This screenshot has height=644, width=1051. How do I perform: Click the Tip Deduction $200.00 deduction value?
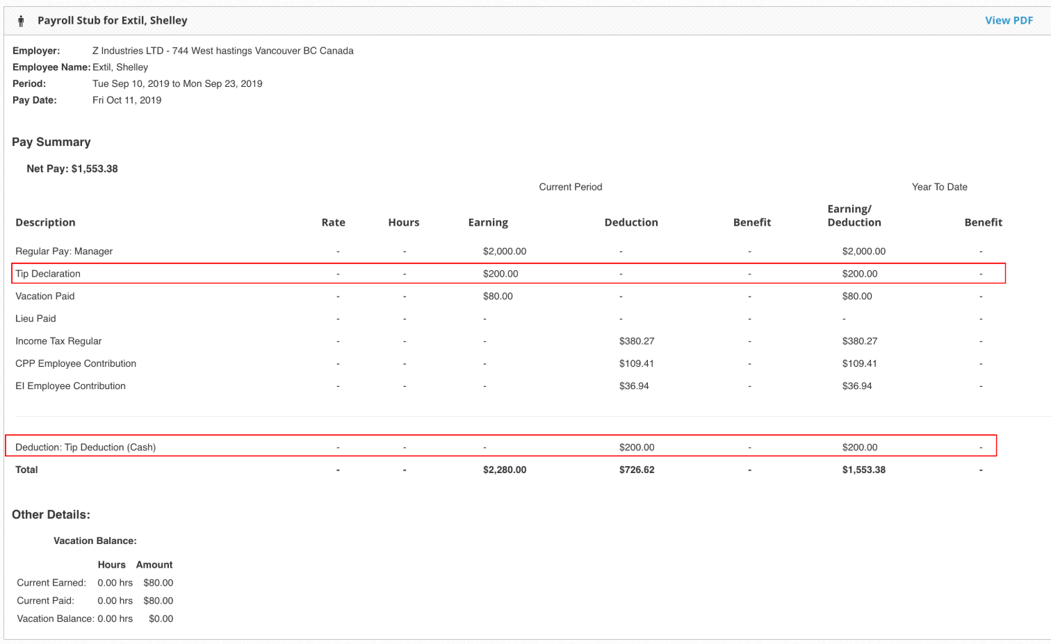tap(637, 447)
